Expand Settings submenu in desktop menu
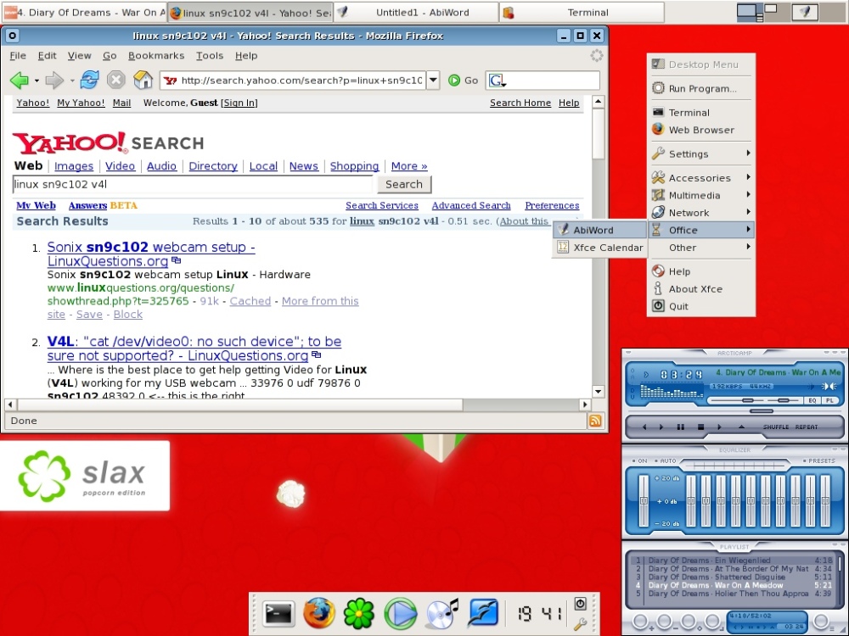The width and height of the screenshot is (849, 636). click(x=701, y=153)
